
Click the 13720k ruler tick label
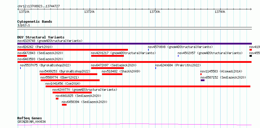90,12
